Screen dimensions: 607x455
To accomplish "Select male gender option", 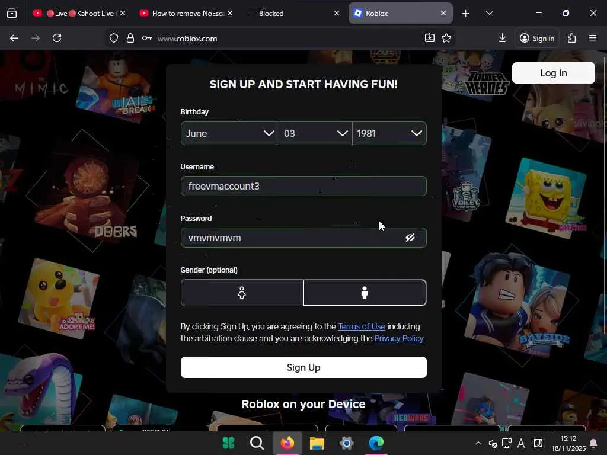I will tap(365, 293).
